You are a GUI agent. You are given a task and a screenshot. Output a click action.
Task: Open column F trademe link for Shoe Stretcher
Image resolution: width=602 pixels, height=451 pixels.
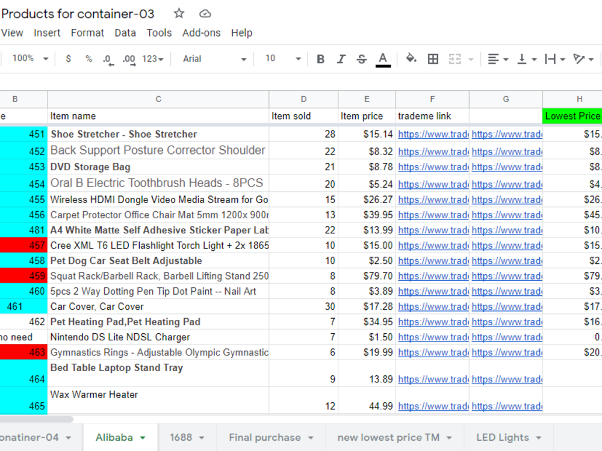click(433, 134)
